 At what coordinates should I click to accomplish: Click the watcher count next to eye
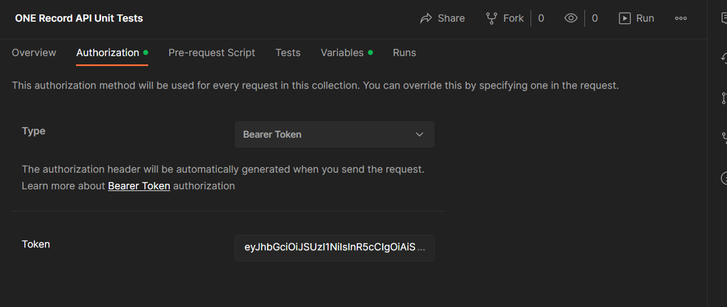coord(595,18)
